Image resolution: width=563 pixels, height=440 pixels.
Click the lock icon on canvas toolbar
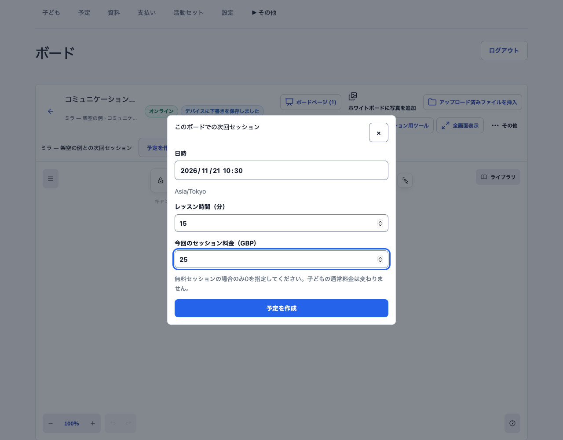pos(161,180)
